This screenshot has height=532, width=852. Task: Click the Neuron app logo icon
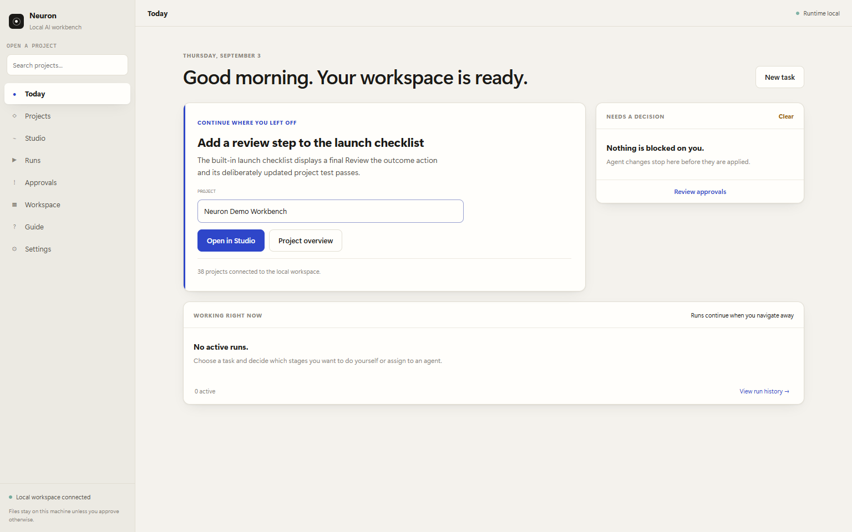(x=16, y=21)
